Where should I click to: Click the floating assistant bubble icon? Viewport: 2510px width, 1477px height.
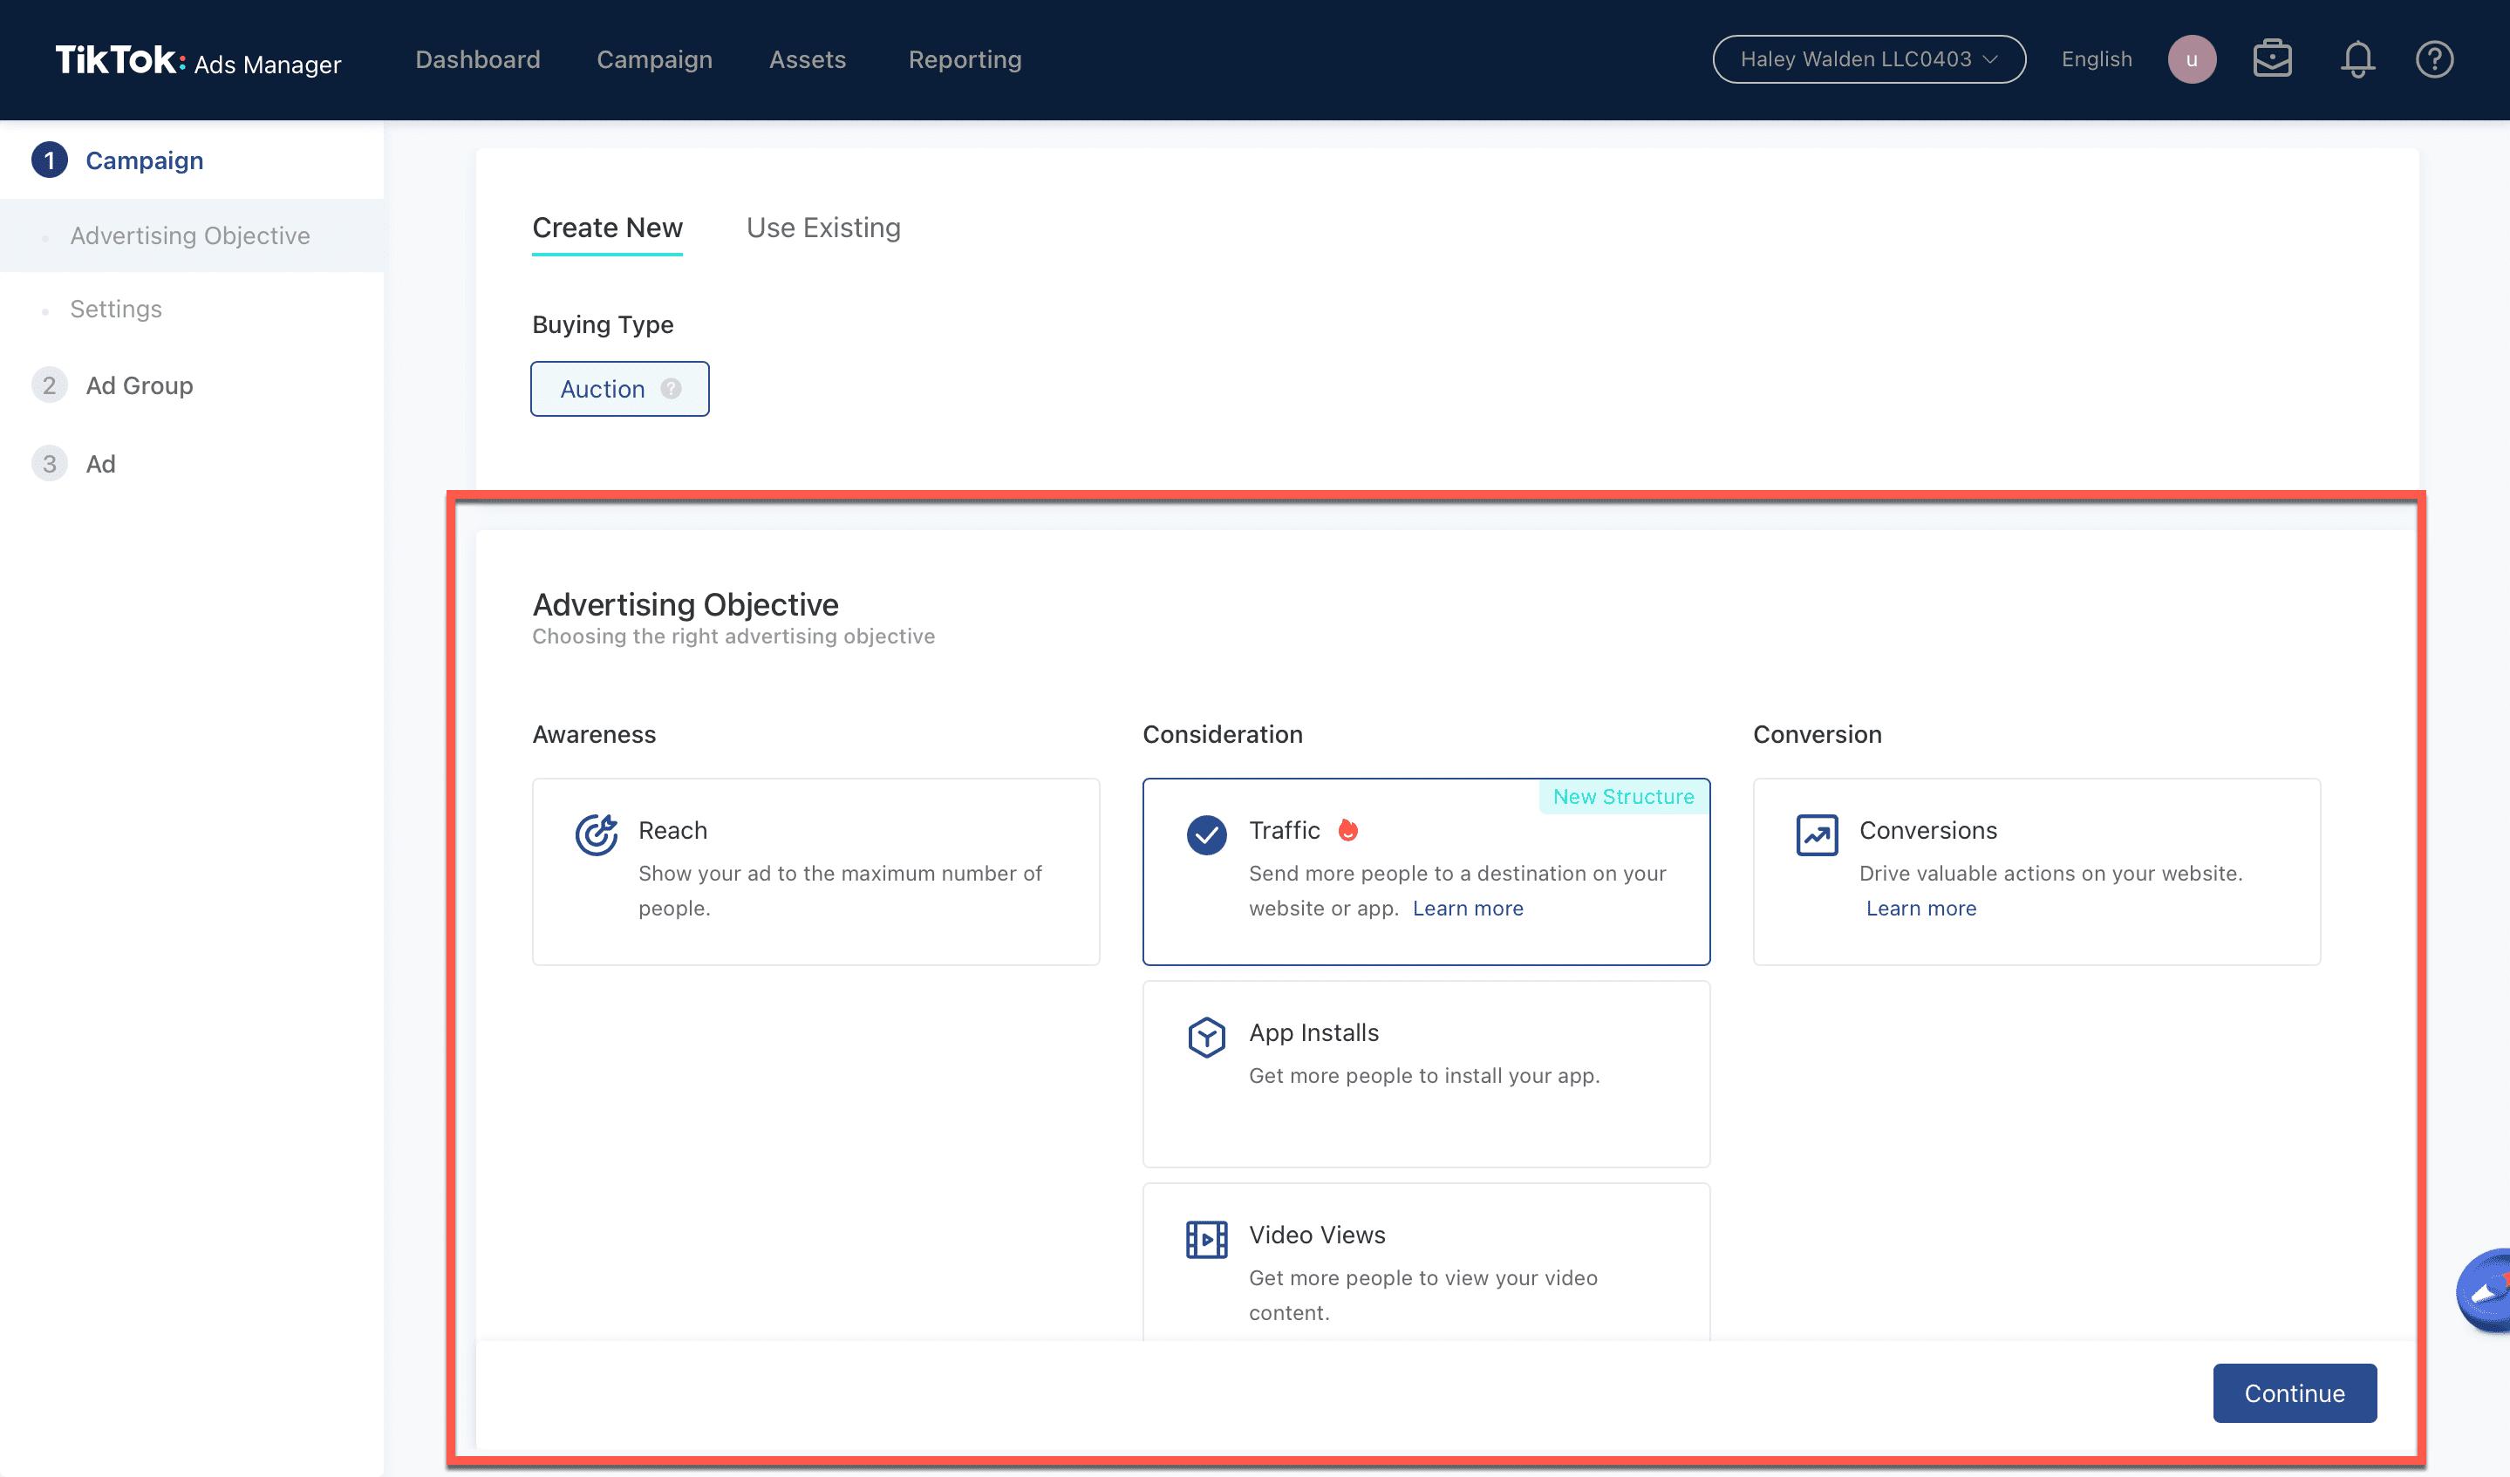click(x=2486, y=1290)
